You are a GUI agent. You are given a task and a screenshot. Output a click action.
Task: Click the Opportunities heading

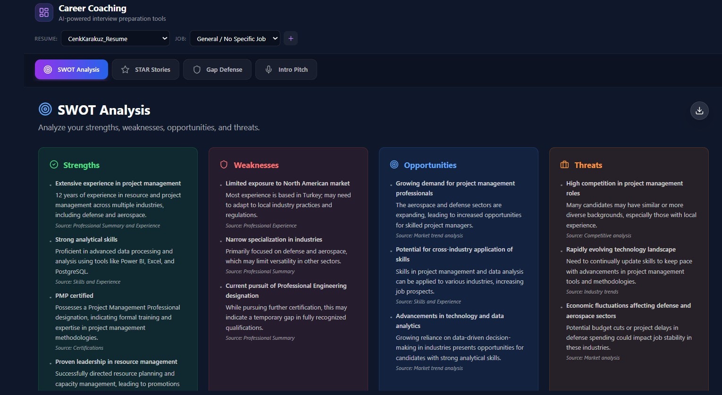430,165
